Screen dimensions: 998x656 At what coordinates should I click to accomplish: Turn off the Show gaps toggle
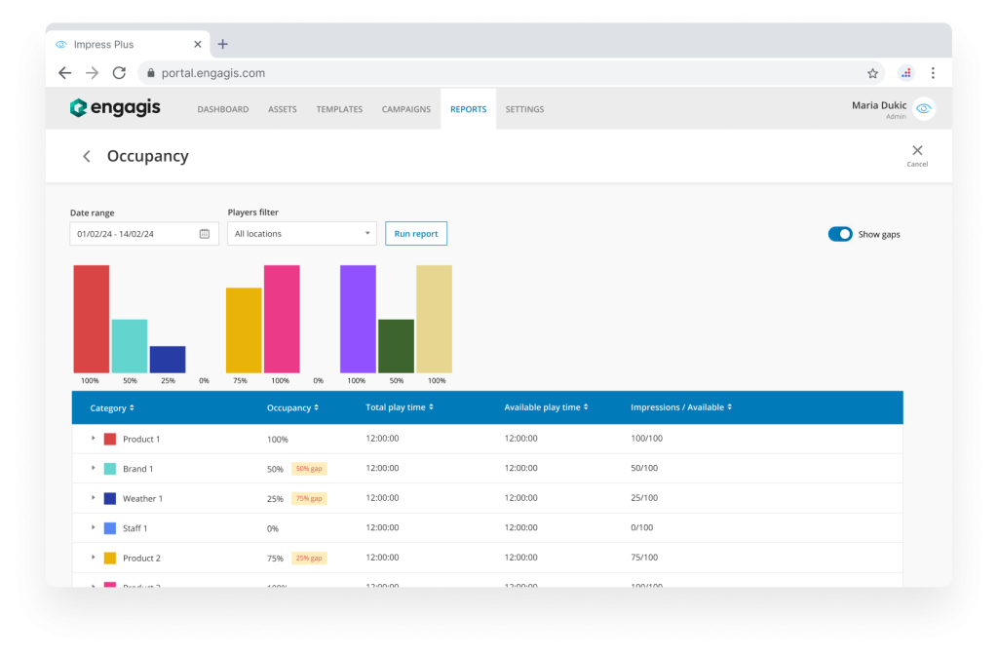pyautogui.click(x=839, y=234)
